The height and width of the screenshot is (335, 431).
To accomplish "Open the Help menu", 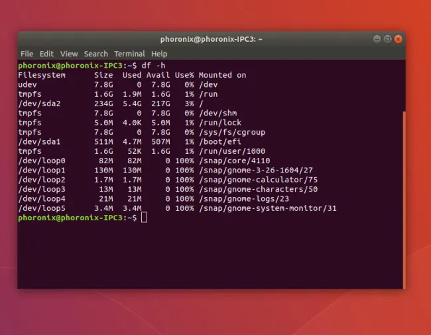I will [x=159, y=54].
